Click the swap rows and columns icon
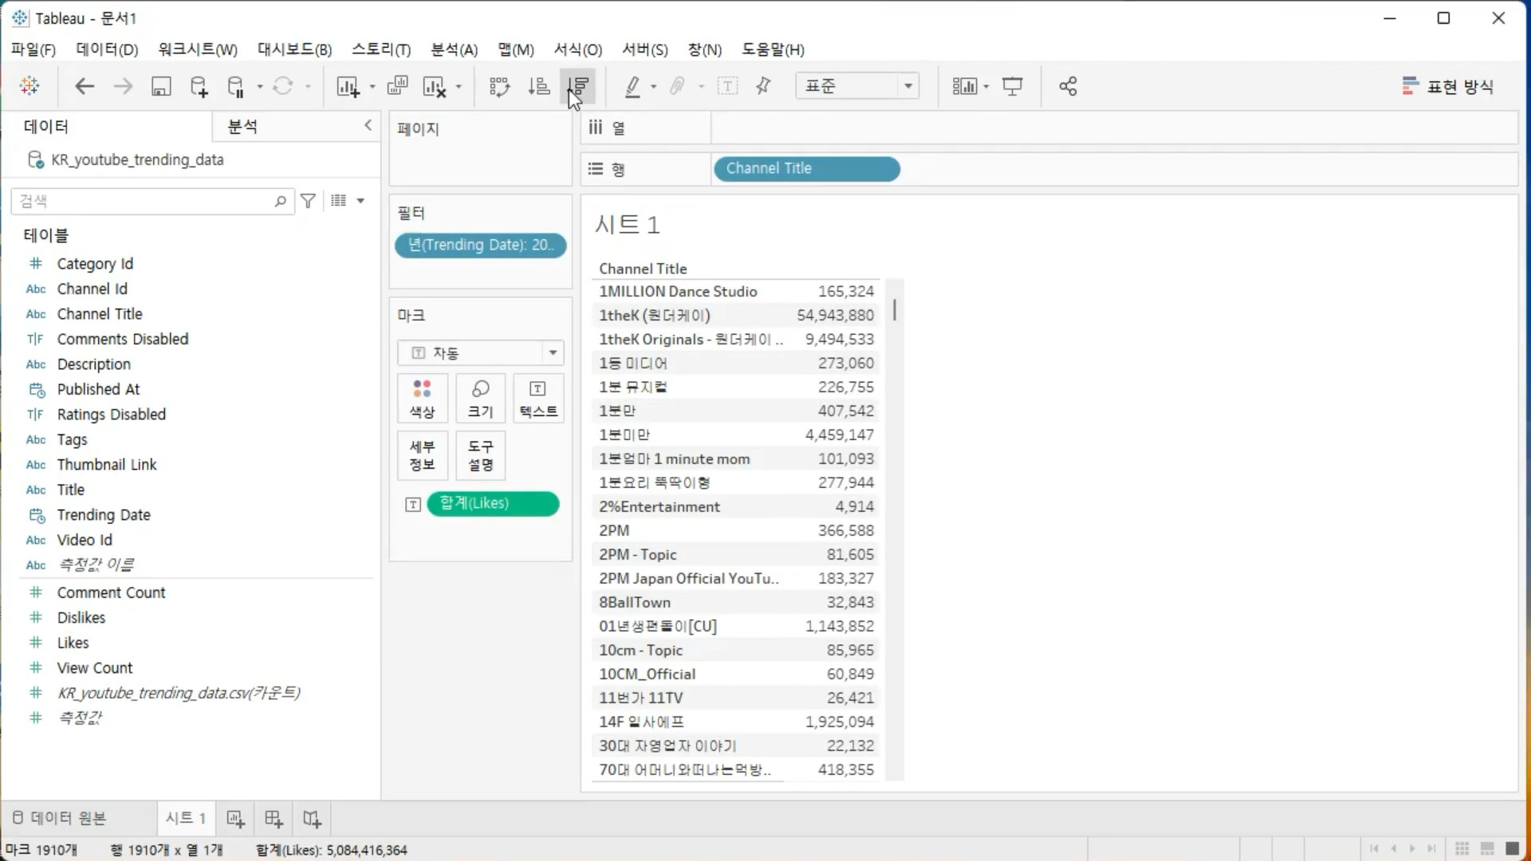This screenshot has width=1531, height=861. click(499, 86)
